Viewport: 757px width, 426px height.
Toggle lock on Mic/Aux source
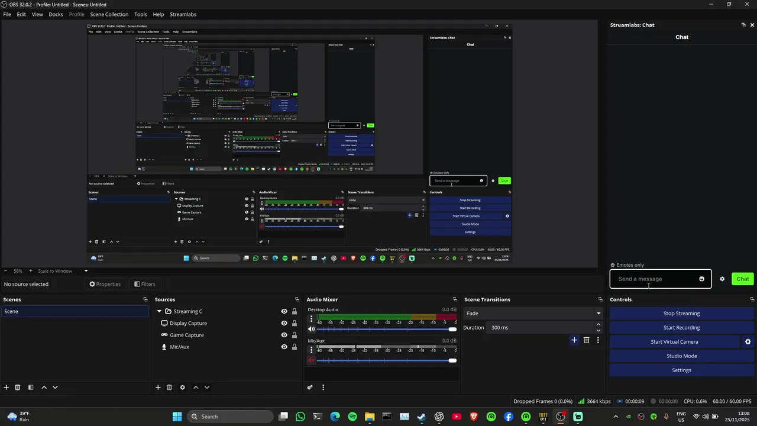coord(295,347)
